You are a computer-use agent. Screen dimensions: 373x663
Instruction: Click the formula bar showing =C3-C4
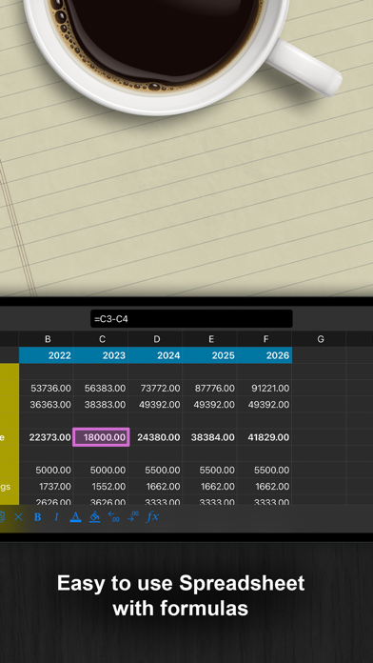click(x=191, y=319)
